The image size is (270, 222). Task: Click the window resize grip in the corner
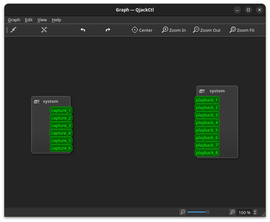(263, 214)
